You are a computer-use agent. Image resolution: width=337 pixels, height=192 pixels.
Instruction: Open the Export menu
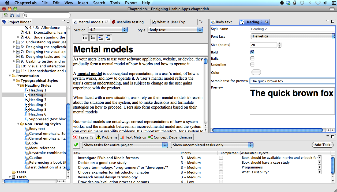131,3
